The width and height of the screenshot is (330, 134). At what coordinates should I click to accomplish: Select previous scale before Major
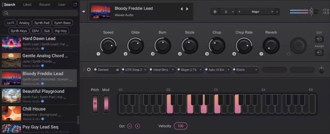pos(239,12)
